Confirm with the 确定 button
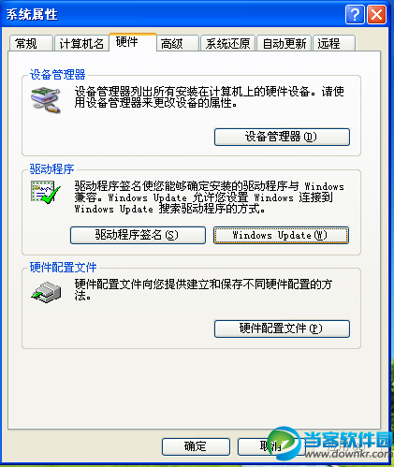394x467 pixels. 196,446
